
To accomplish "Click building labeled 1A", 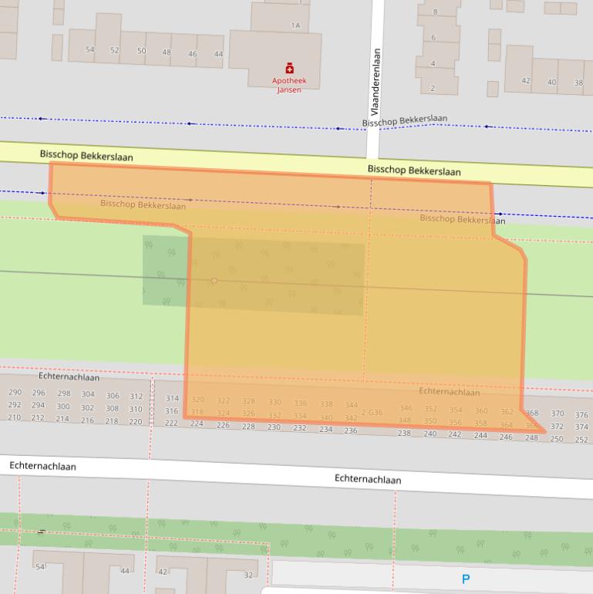I will point(295,25).
